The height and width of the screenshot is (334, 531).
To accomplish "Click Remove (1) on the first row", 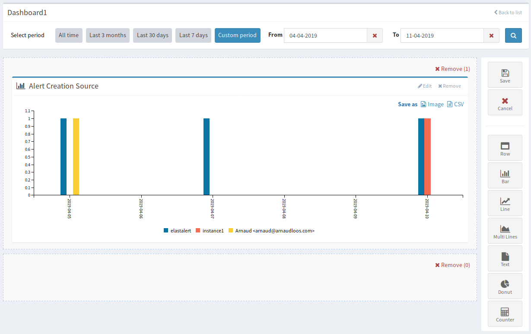I will pos(452,69).
